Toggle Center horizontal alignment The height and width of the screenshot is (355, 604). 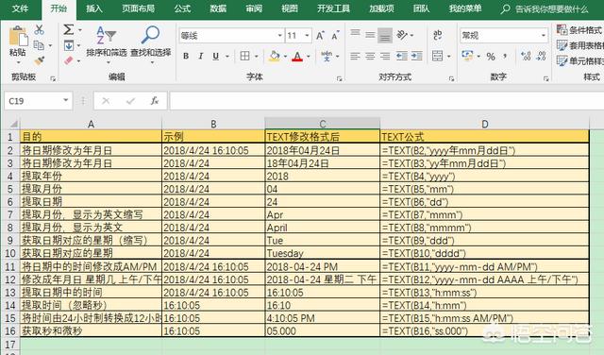(370, 57)
